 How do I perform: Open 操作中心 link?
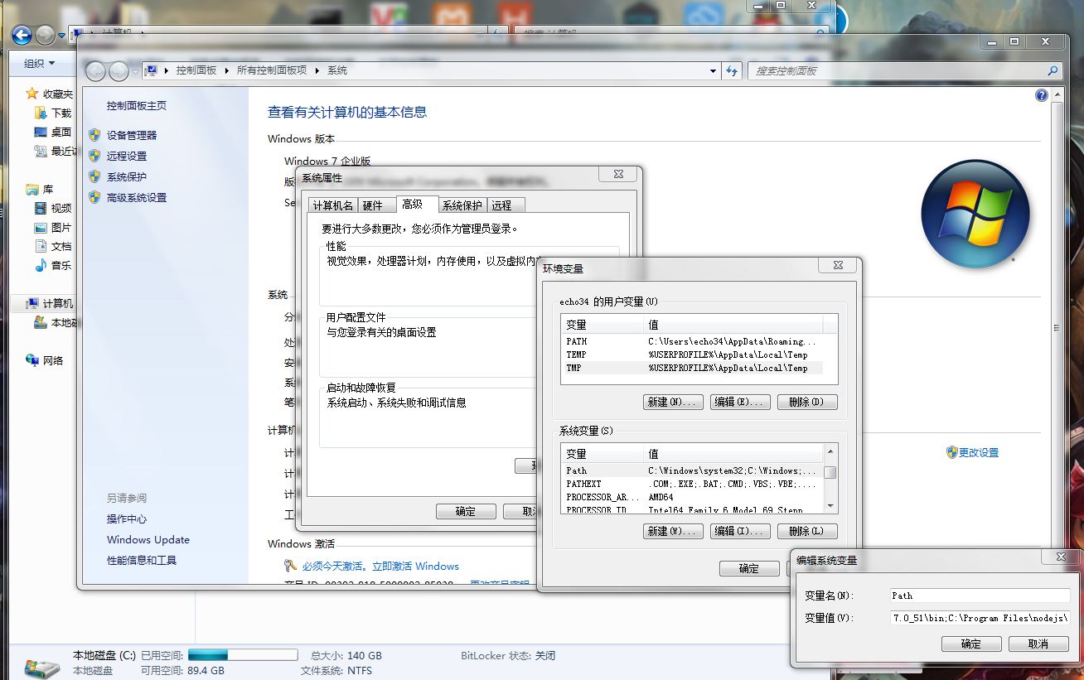(x=126, y=518)
